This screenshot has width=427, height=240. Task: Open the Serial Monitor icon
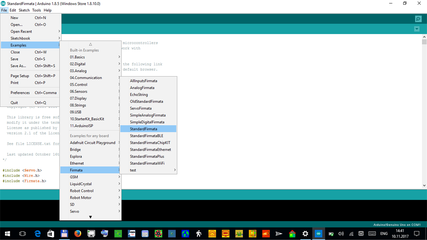pyautogui.click(x=418, y=19)
